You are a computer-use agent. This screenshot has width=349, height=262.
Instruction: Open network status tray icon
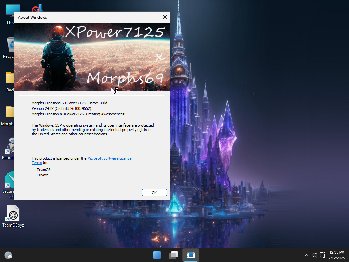coord(323,255)
